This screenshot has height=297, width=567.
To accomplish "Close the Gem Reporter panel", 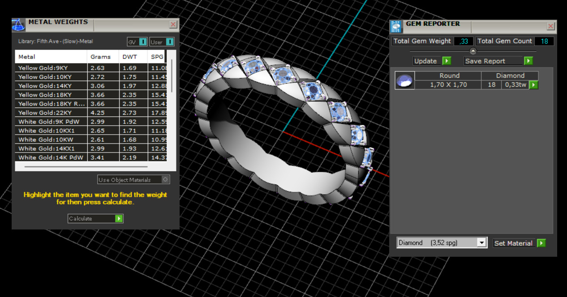I will (x=550, y=26).
